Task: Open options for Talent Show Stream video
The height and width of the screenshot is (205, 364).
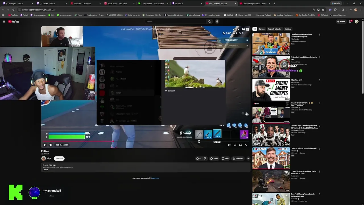Action: tap(320, 103)
